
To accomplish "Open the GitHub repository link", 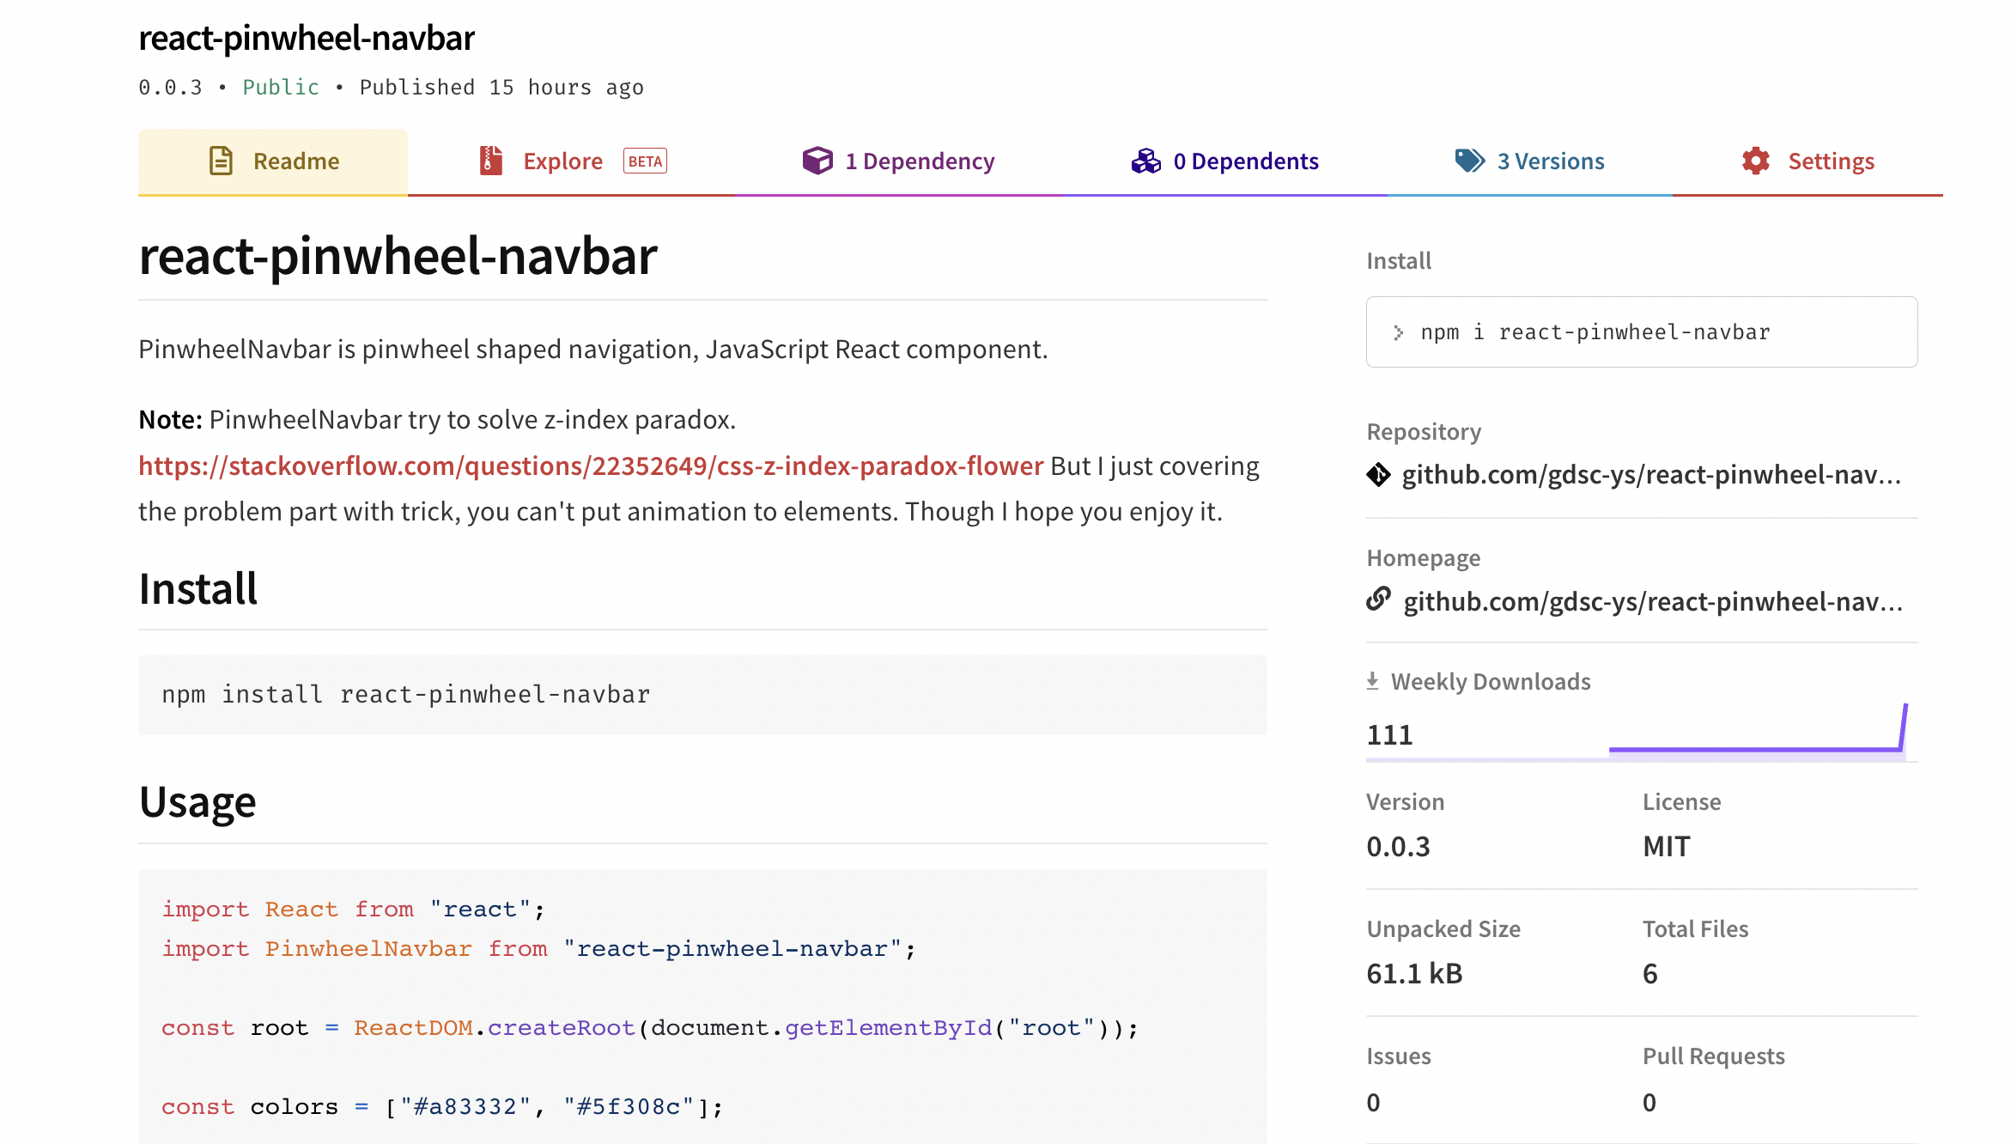I will tap(1651, 474).
